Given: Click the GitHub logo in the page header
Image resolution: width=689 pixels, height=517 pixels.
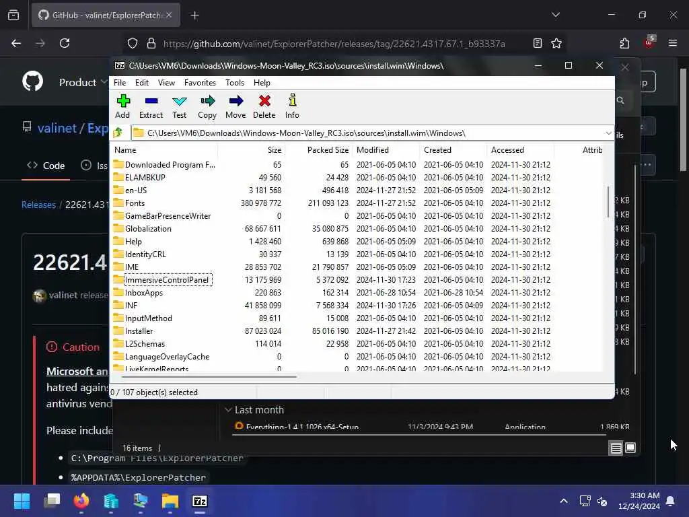Looking at the screenshot, I should point(33,81).
